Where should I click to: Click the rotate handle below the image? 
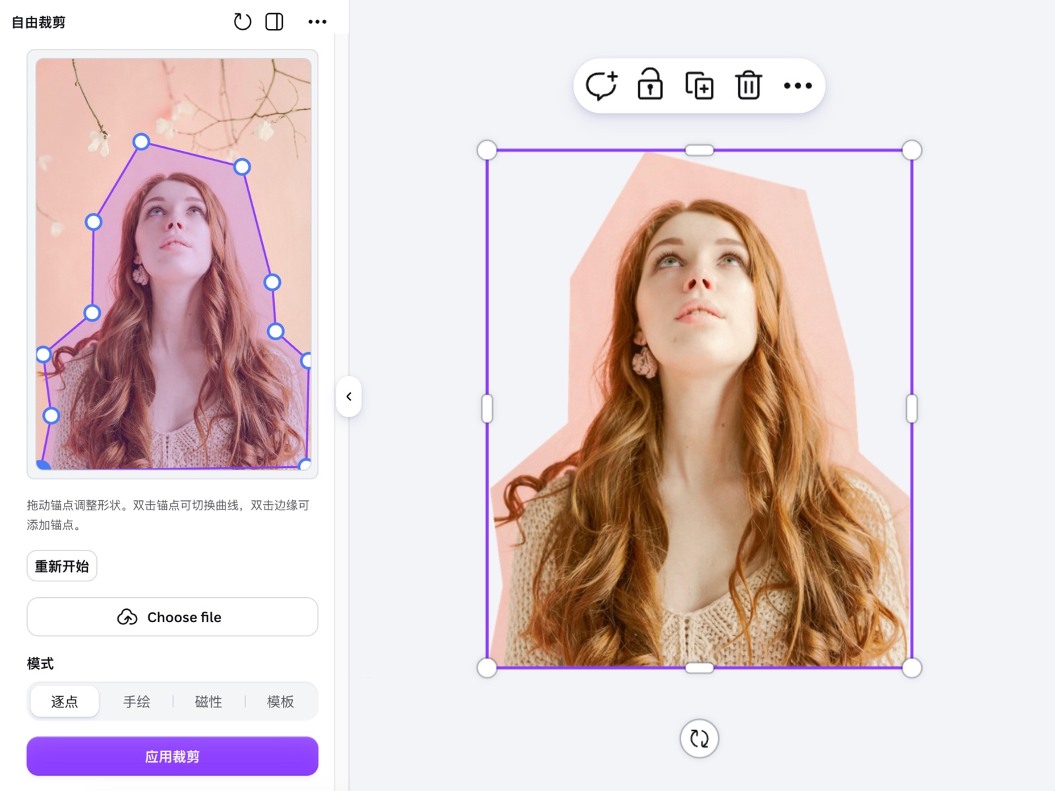click(699, 738)
